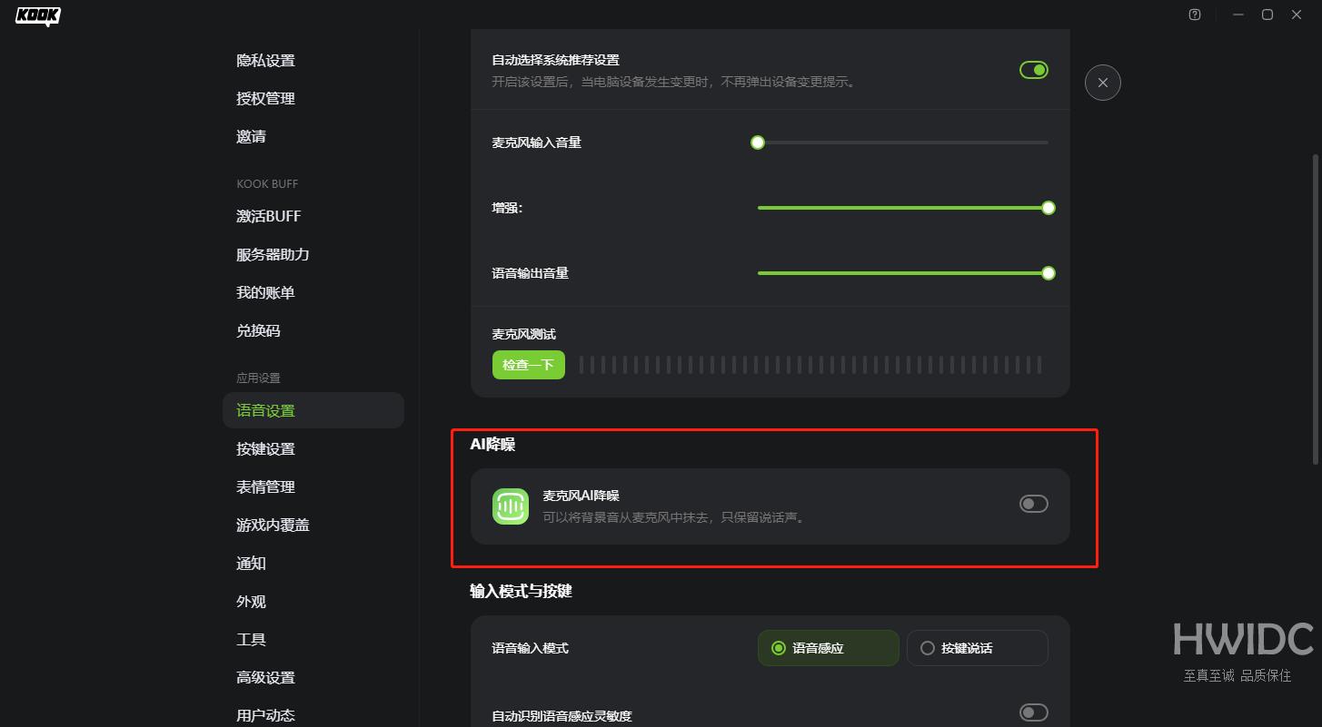Open 兑换码 page

pos(313,331)
